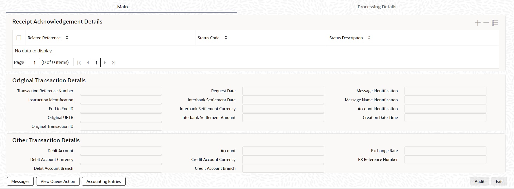Click Debit Account Currency field

[x=121, y=160]
